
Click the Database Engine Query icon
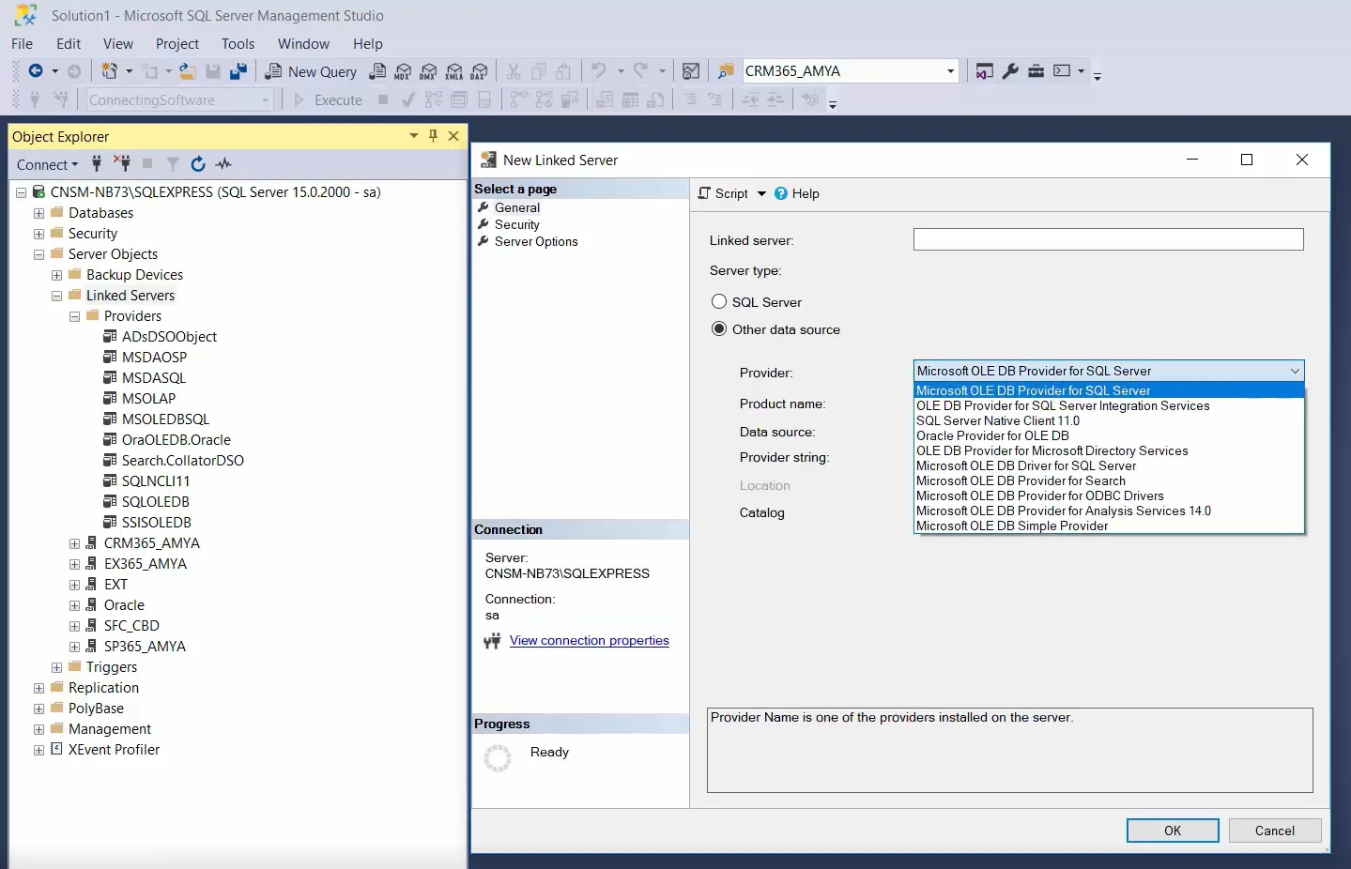(x=377, y=71)
